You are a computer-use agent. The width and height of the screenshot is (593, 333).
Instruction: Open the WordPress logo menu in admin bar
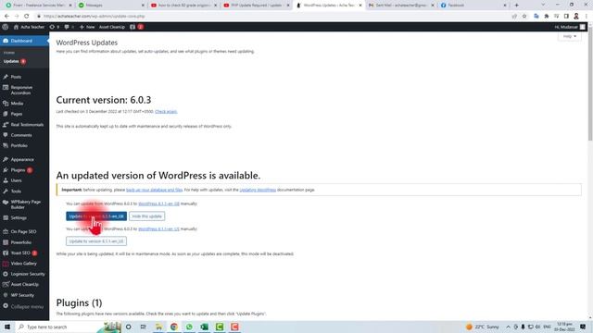tap(6, 27)
